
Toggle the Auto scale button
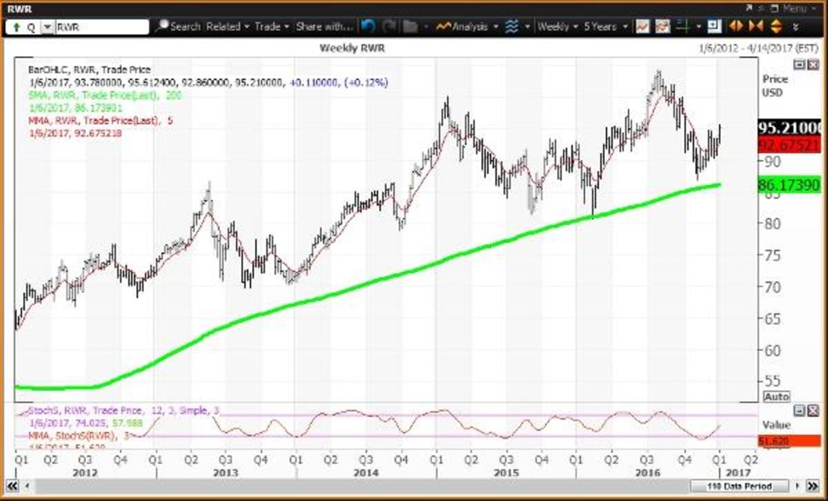tap(776, 397)
